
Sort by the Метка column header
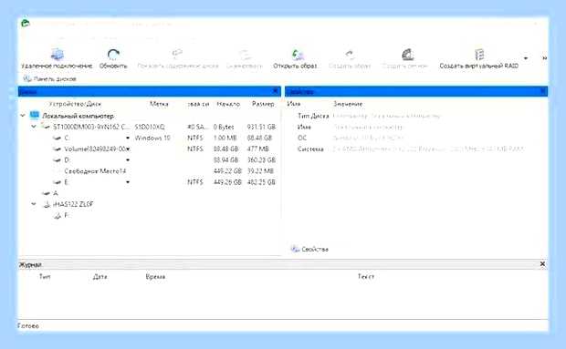(x=159, y=104)
